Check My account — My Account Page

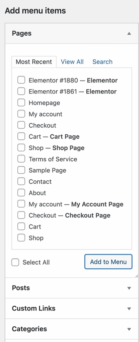21,204
